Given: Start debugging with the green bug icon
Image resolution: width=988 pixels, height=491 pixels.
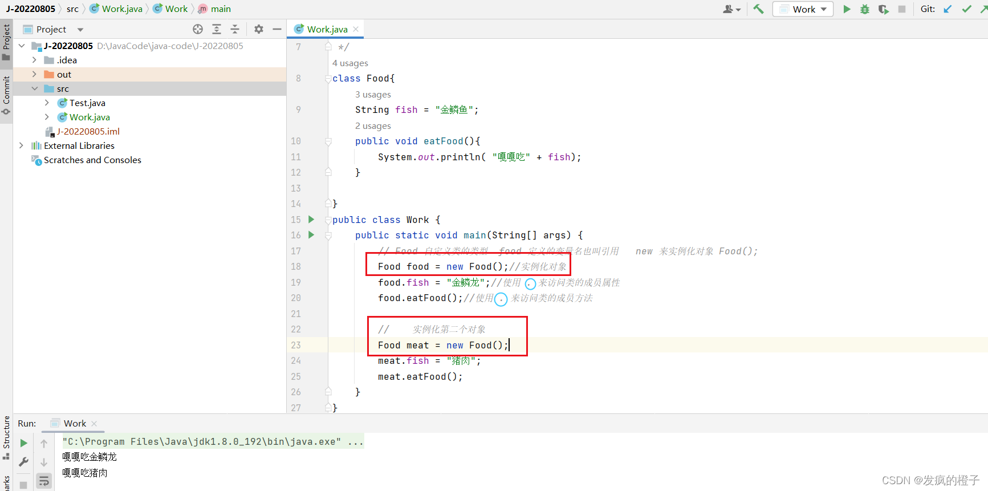Looking at the screenshot, I should 865,9.
